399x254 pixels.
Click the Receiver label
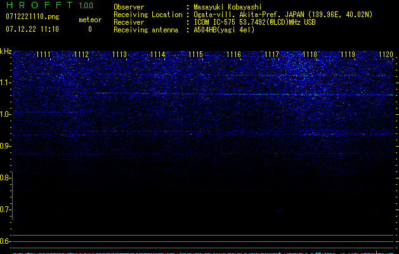click(129, 22)
